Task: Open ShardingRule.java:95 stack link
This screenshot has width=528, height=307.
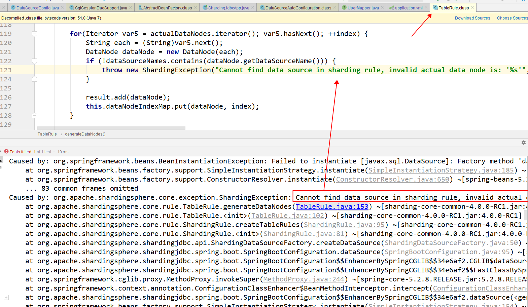Action: [344, 225]
